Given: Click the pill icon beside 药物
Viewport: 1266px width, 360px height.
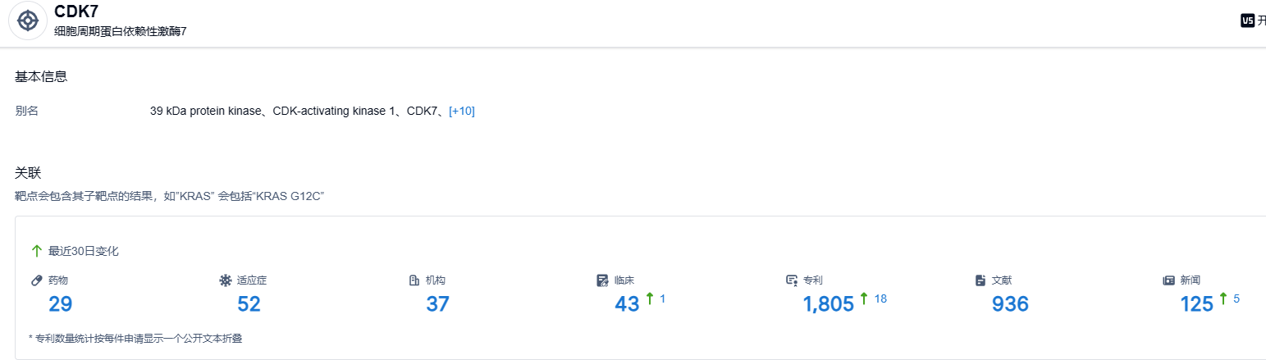Looking at the screenshot, I should (x=36, y=280).
